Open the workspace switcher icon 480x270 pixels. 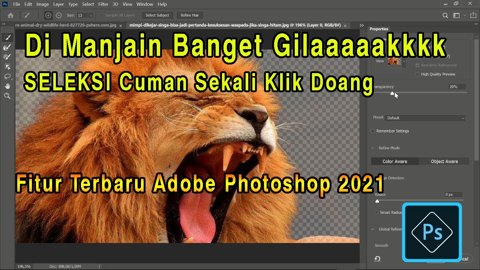(x=456, y=15)
